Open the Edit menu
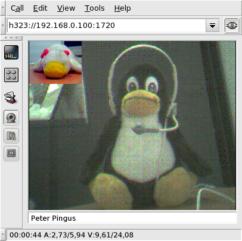The image size is (242, 241). pos(41,8)
